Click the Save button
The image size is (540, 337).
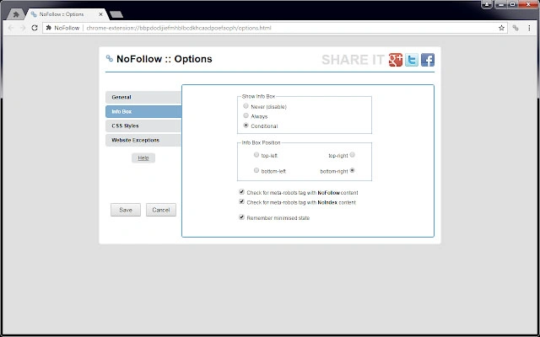126,210
